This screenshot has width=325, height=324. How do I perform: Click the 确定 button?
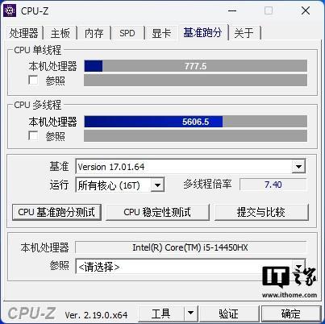tap(291, 314)
